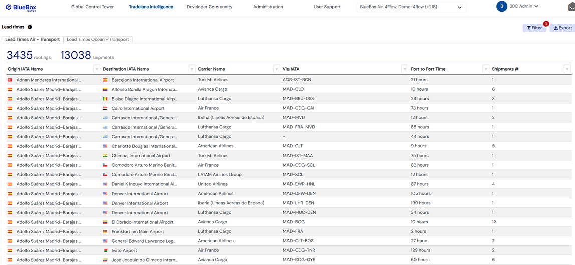Viewport: 575px width, 265px height.
Task: Open Destination IATA Name column filter
Action: (x=192, y=69)
